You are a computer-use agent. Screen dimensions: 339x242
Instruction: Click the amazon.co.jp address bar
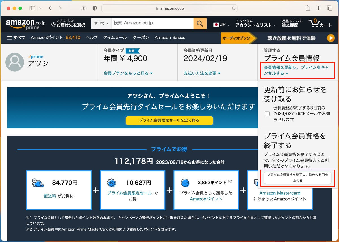(169, 8)
